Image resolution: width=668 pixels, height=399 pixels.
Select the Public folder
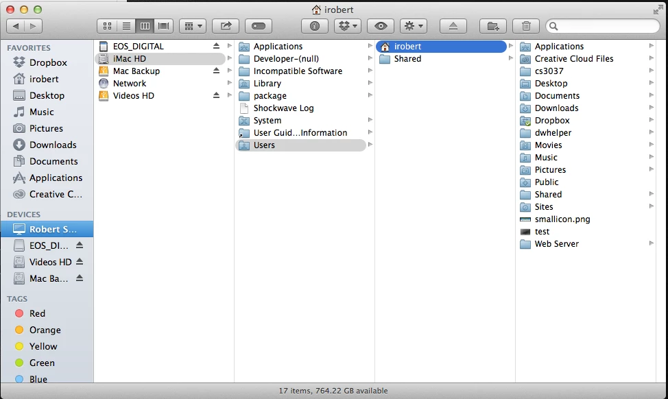coord(582,182)
